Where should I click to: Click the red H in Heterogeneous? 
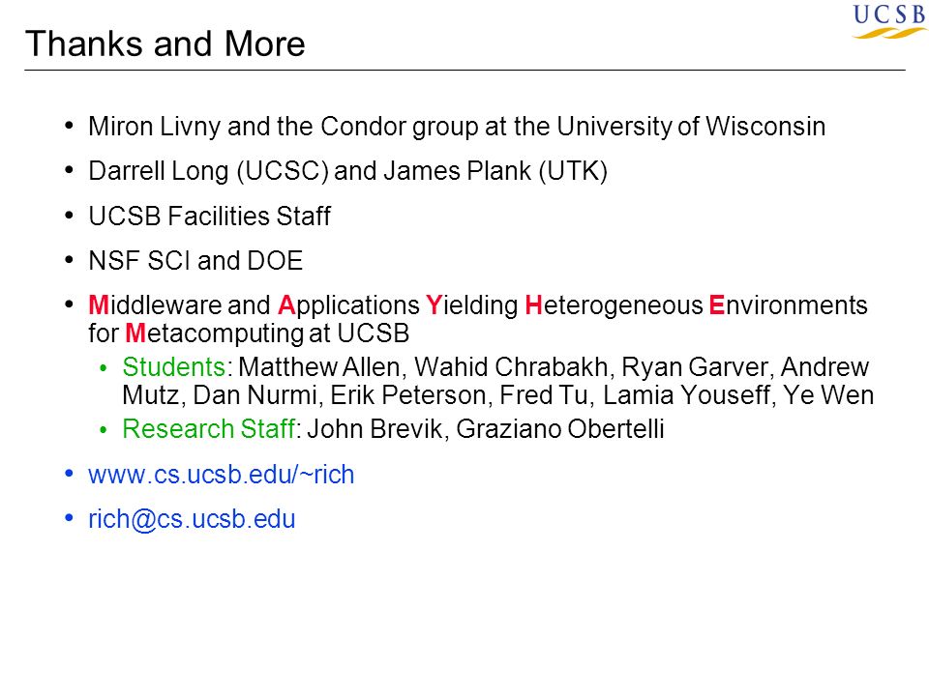pos(533,305)
